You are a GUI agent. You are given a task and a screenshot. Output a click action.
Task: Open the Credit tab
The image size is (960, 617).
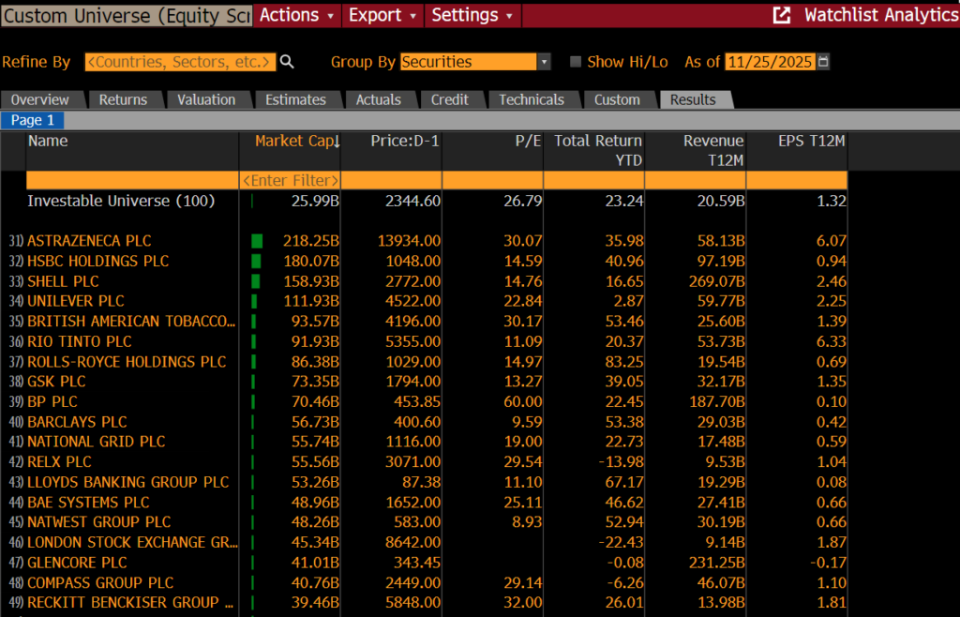click(450, 99)
